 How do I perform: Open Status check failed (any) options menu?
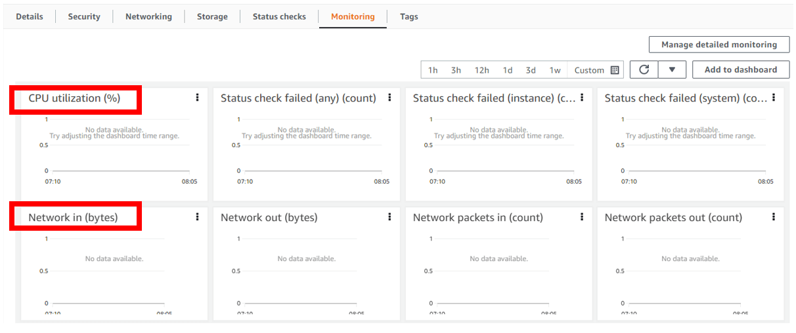[389, 98]
